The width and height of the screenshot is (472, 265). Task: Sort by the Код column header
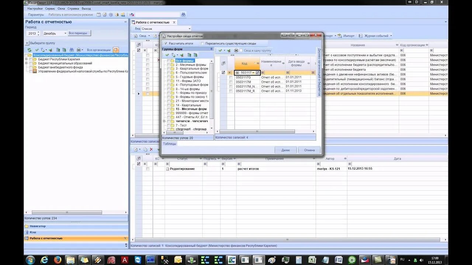point(247,63)
